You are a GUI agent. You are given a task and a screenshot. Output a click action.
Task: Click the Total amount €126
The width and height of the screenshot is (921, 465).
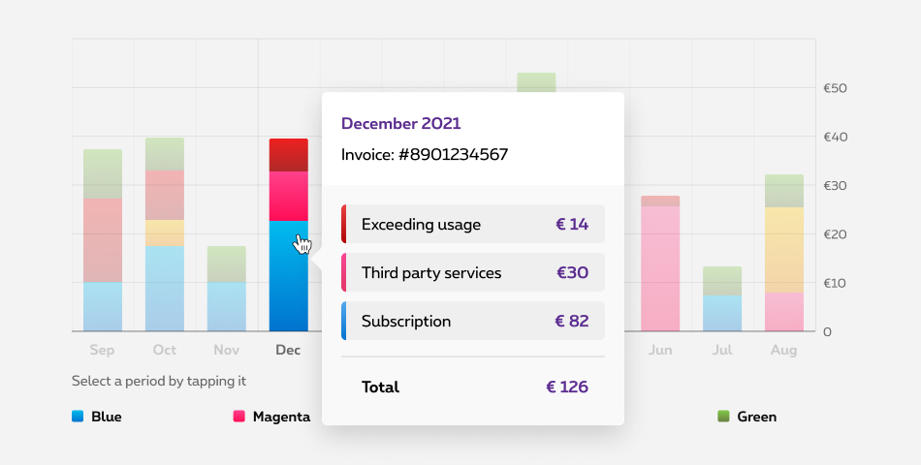tap(567, 387)
